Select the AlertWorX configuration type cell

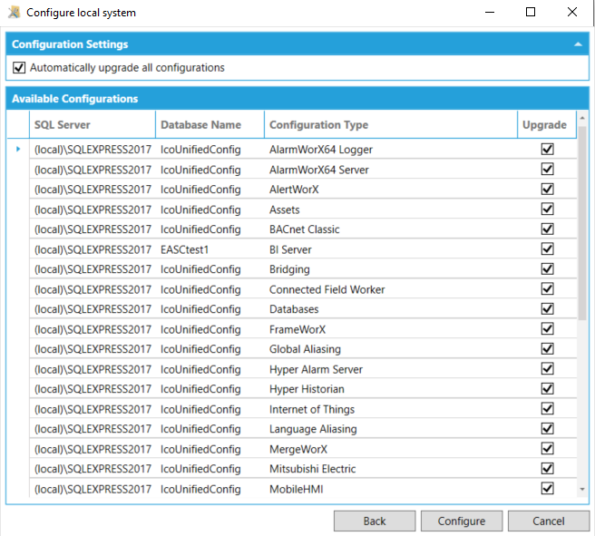tap(391, 190)
